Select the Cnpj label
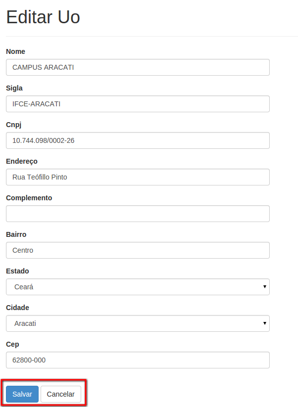This screenshot has width=298, height=407. (x=13, y=125)
